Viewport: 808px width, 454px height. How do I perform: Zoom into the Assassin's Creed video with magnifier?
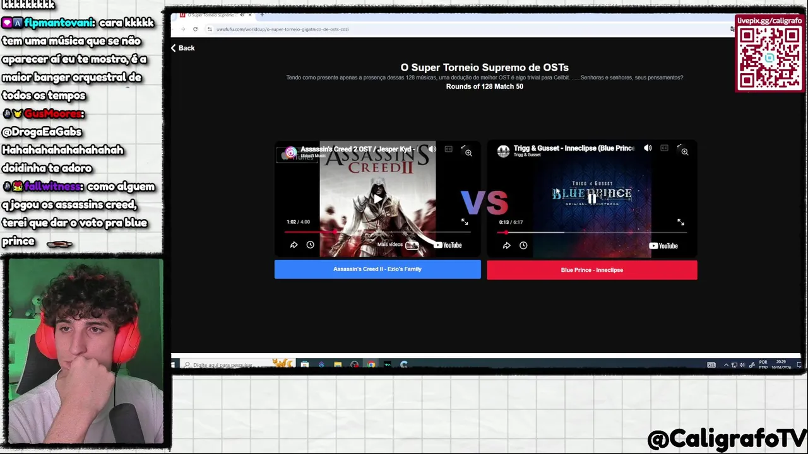(x=468, y=153)
